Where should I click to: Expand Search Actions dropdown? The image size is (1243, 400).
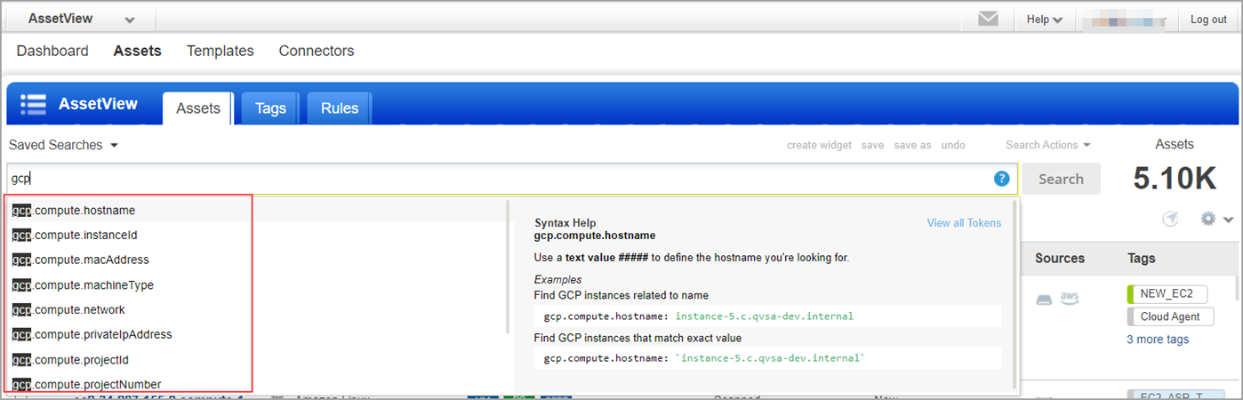[x=1048, y=145]
